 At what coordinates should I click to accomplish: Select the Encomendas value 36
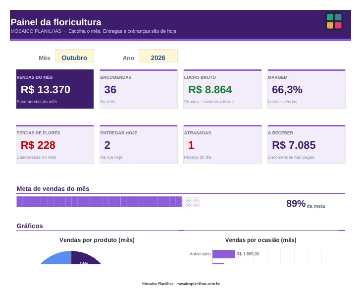[110, 90]
